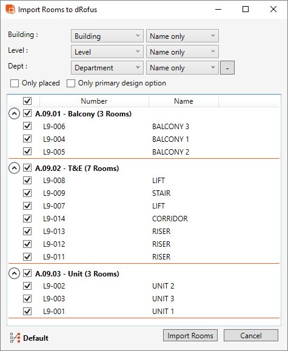Enable Only primary design option checkbox

coord(71,83)
